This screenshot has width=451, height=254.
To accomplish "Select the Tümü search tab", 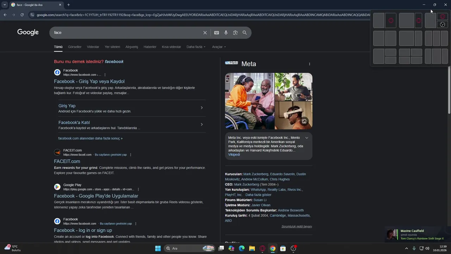I will [x=58, y=47].
